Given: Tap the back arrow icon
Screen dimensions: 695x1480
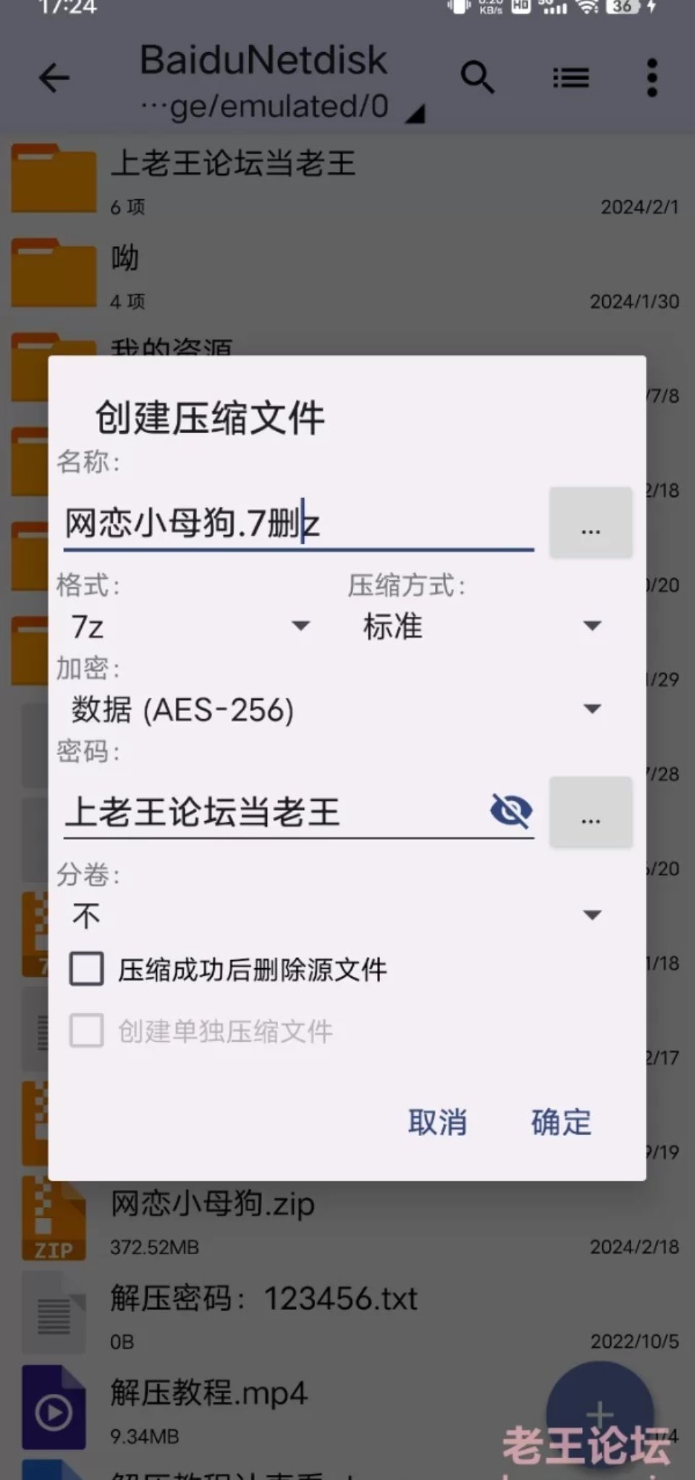Looking at the screenshot, I should [54, 78].
